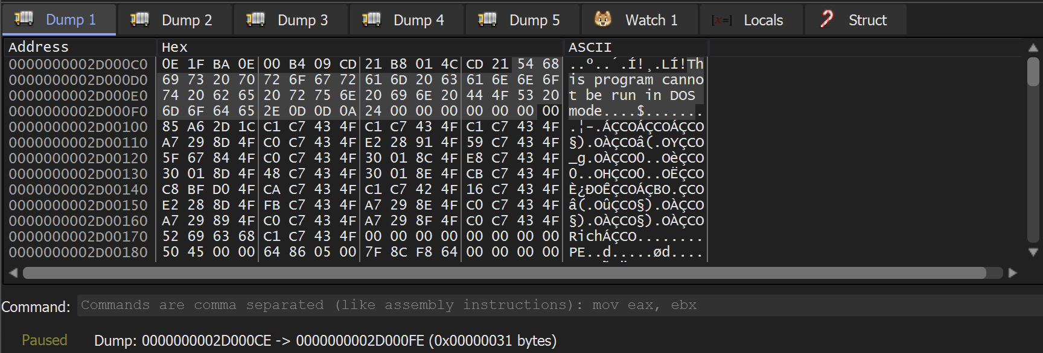Click the Dump range status text

click(x=325, y=340)
